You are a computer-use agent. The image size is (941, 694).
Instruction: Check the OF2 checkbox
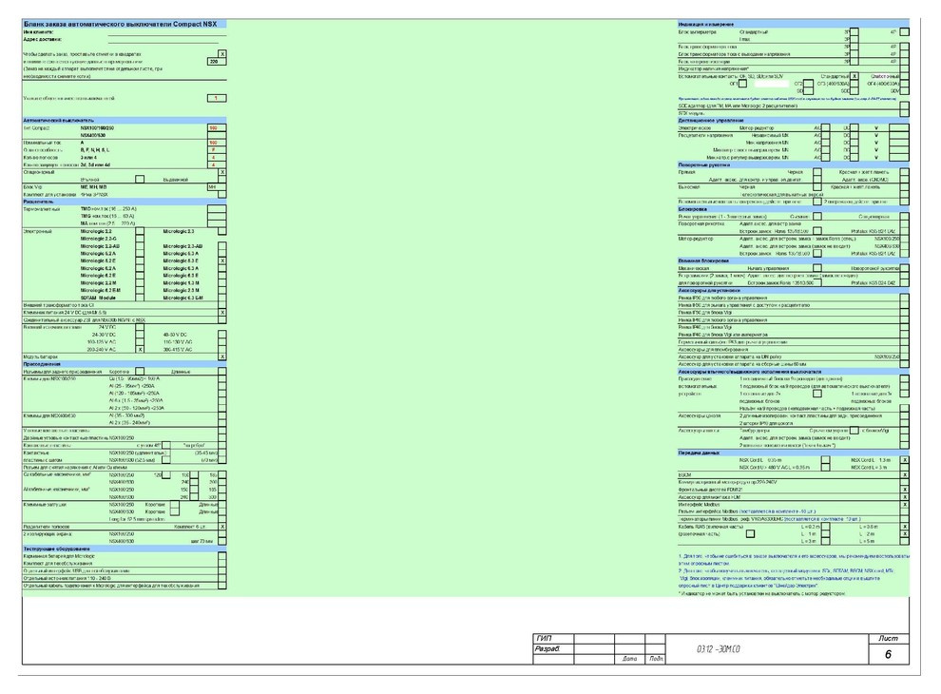[x=808, y=84]
